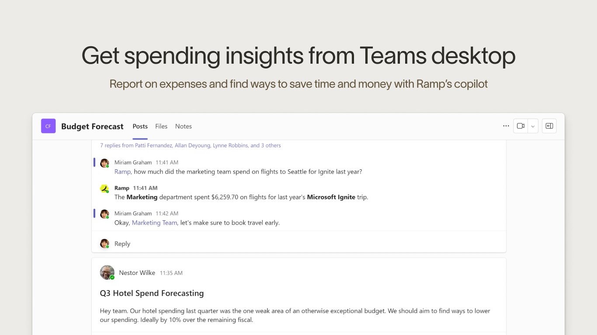The height and width of the screenshot is (335, 597).
Task: Click the Ramp sender name
Action: coord(122,188)
